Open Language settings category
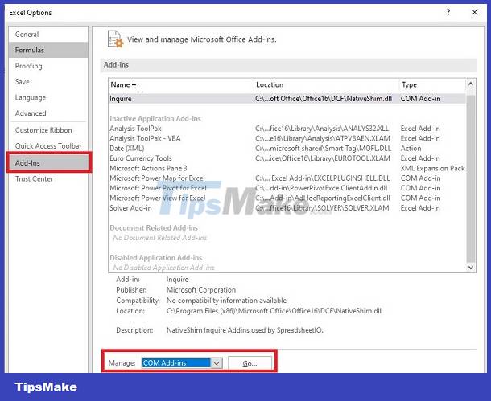The width and height of the screenshot is (491, 401). pyautogui.click(x=48, y=98)
